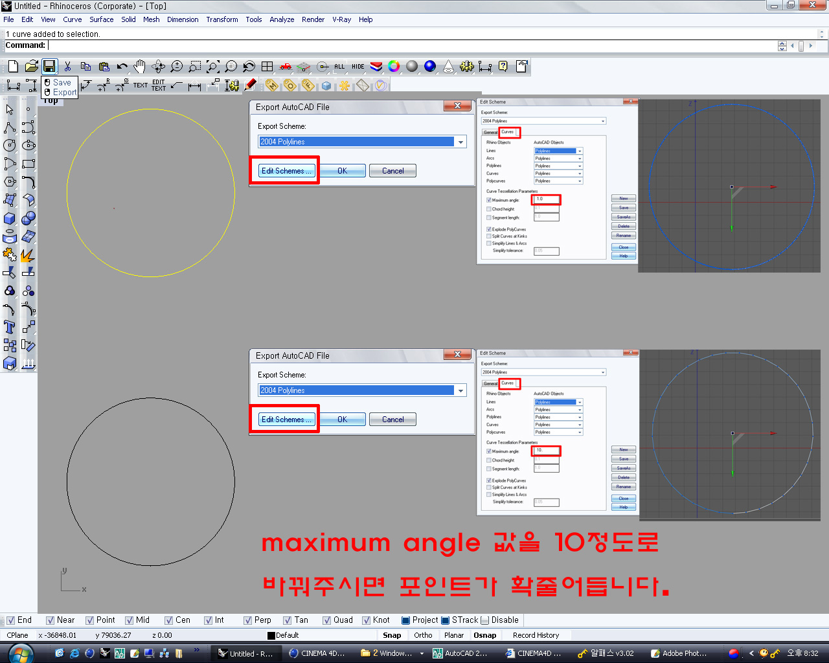Click the Boolean union spheres icon
This screenshot has height=663, width=829.
click(x=28, y=218)
